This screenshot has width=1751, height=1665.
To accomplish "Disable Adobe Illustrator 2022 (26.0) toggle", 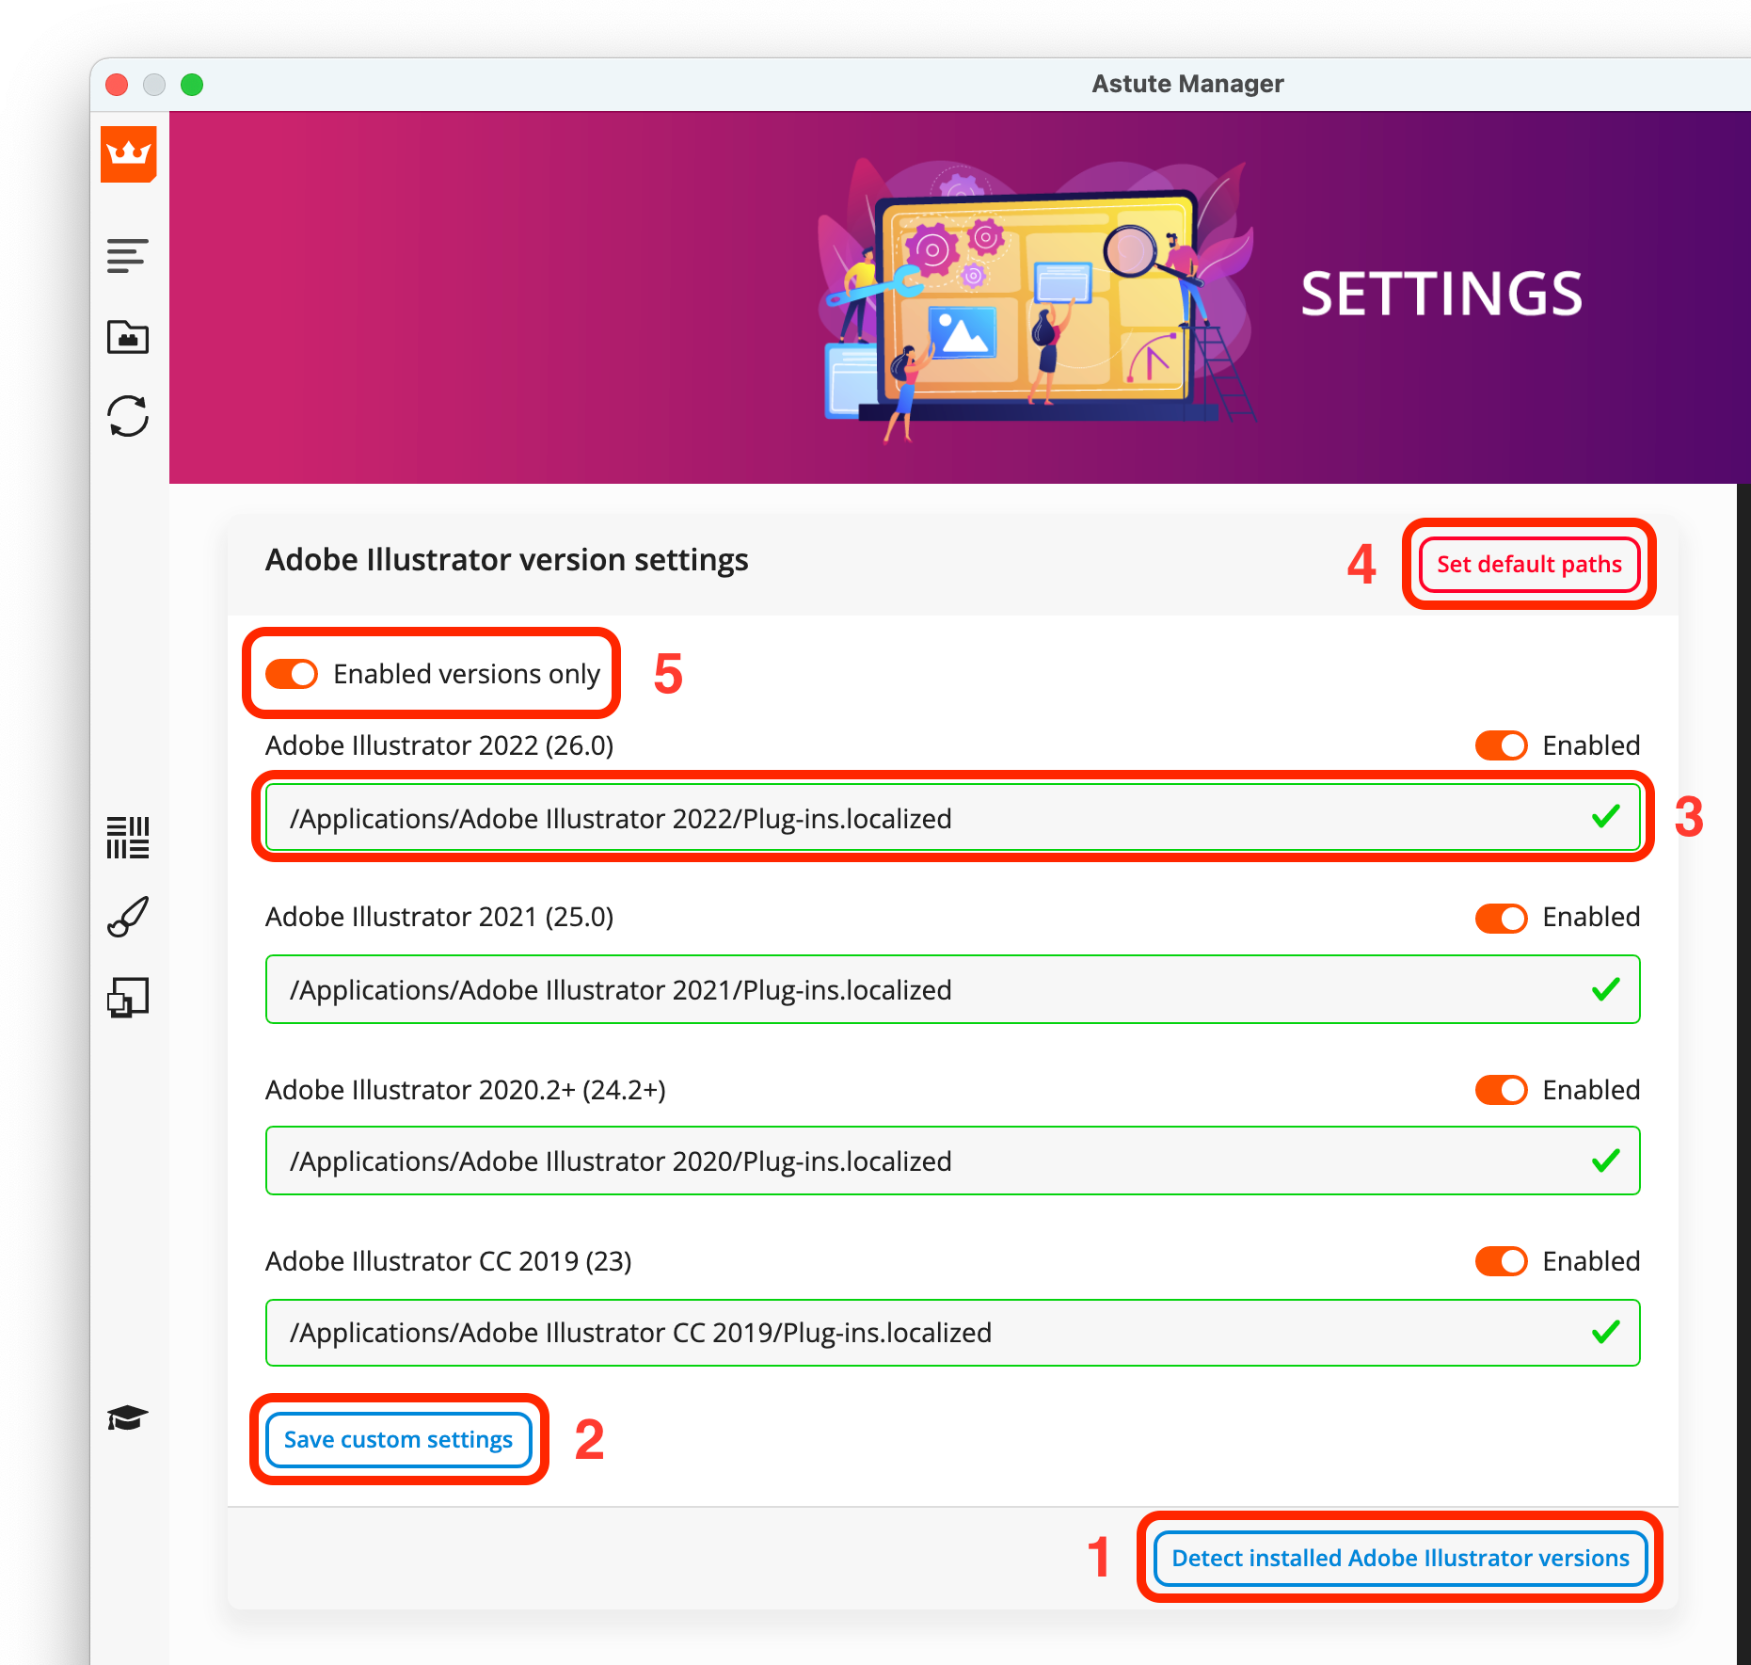I will [x=1501, y=745].
